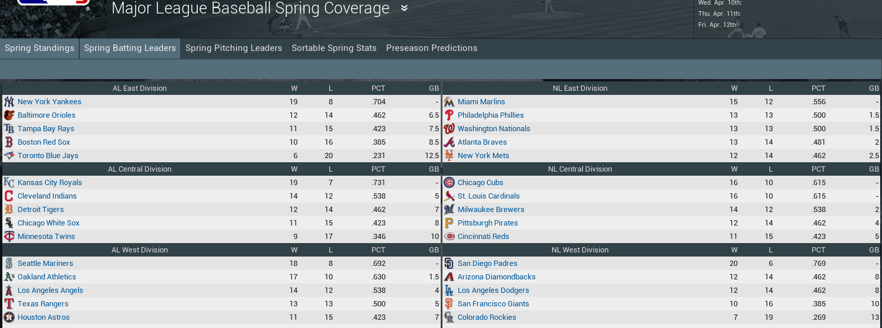
Task: Click the Kansas City Royals logo
Action: tap(9, 183)
